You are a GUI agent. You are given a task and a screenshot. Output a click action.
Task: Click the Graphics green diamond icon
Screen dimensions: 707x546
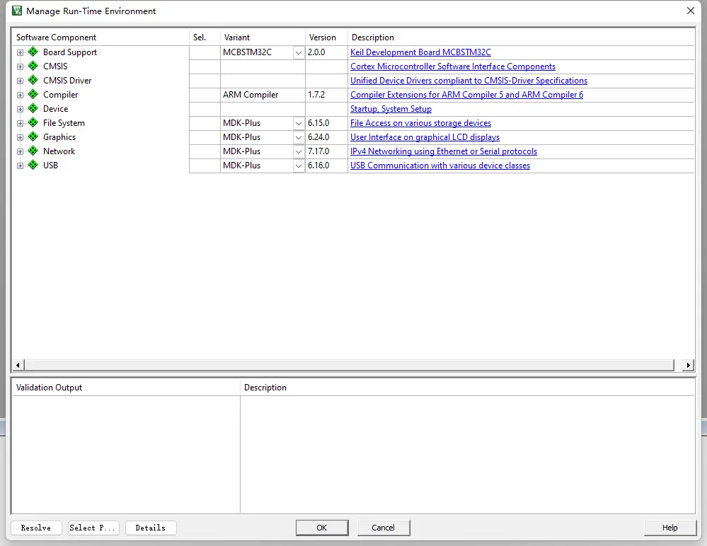point(33,137)
